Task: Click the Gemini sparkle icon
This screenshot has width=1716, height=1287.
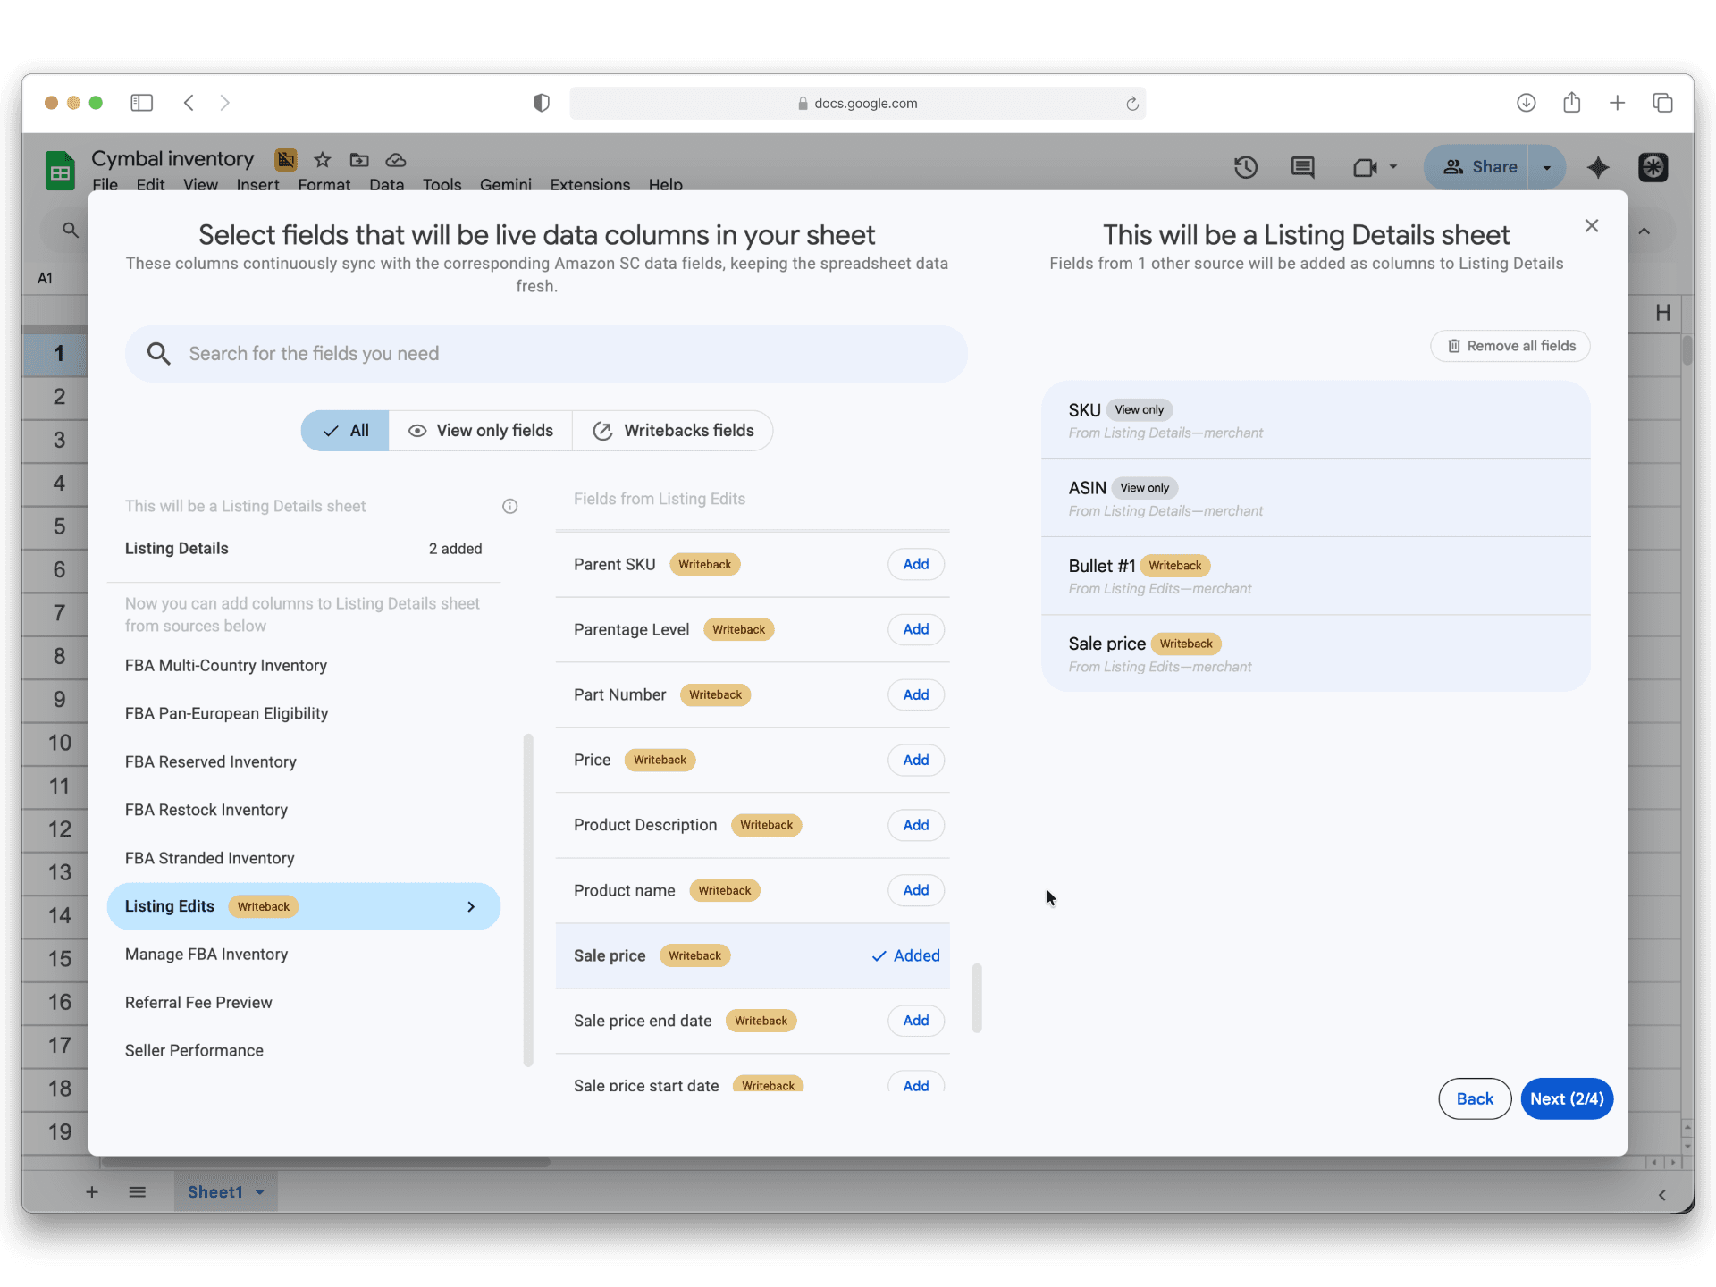Action: tap(1598, 167)
